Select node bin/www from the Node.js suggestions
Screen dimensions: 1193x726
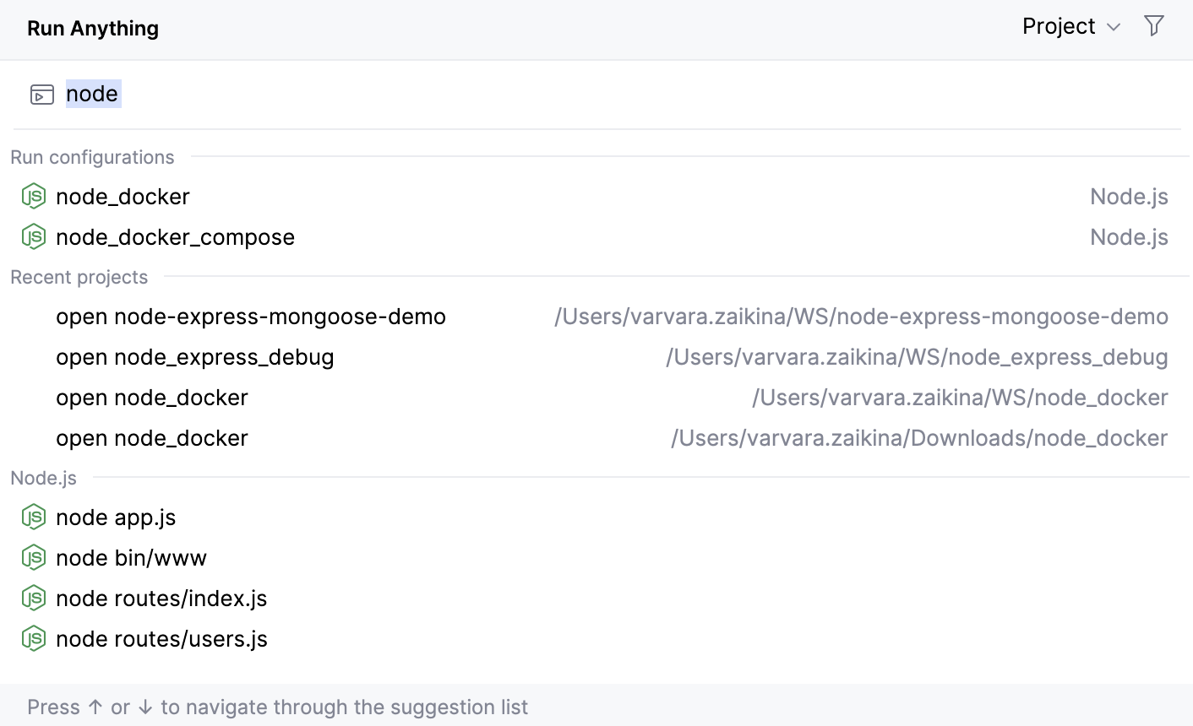131,557
